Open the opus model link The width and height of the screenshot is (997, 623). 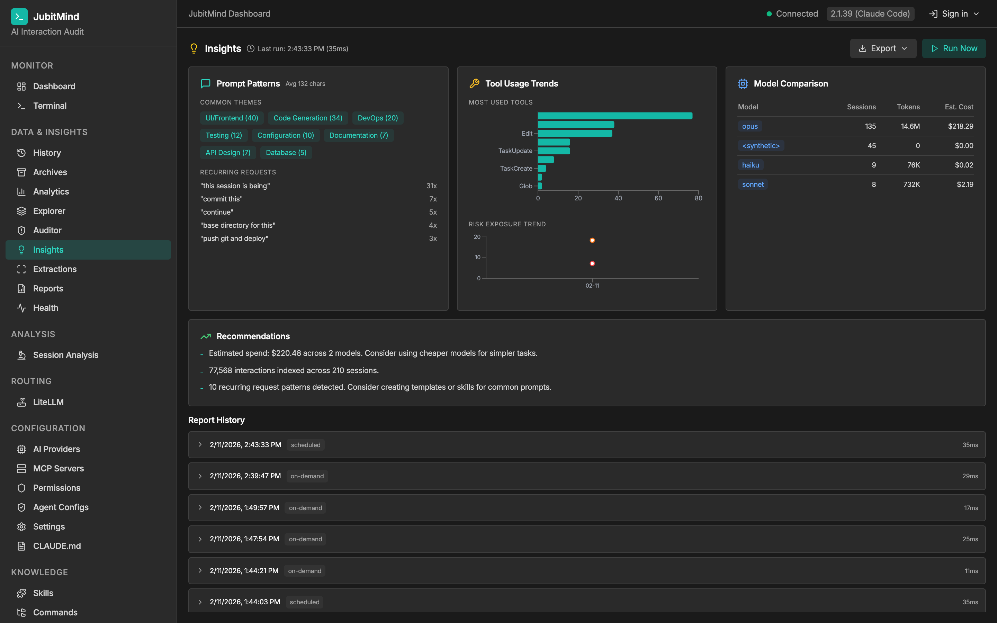[749, 126]
